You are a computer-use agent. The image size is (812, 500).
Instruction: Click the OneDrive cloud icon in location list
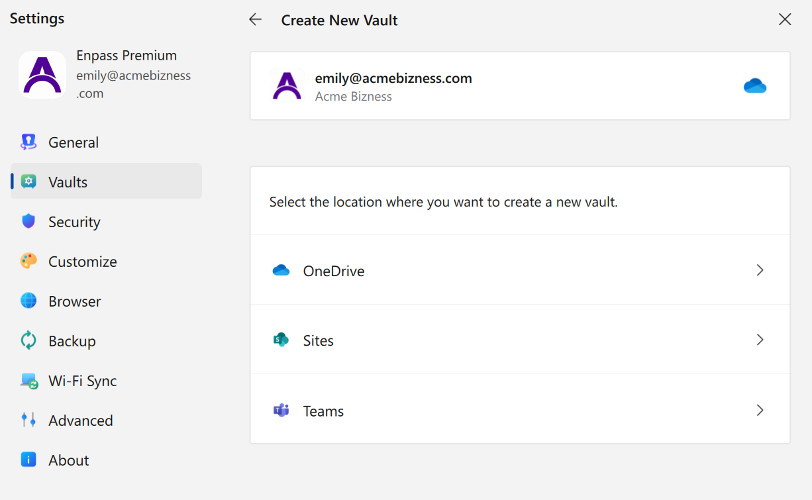281,270
